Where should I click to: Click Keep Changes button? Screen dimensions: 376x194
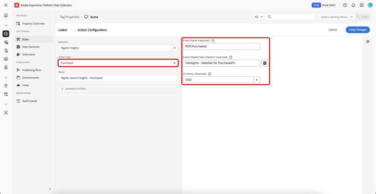pyautogui.click(x=358, y=30)
